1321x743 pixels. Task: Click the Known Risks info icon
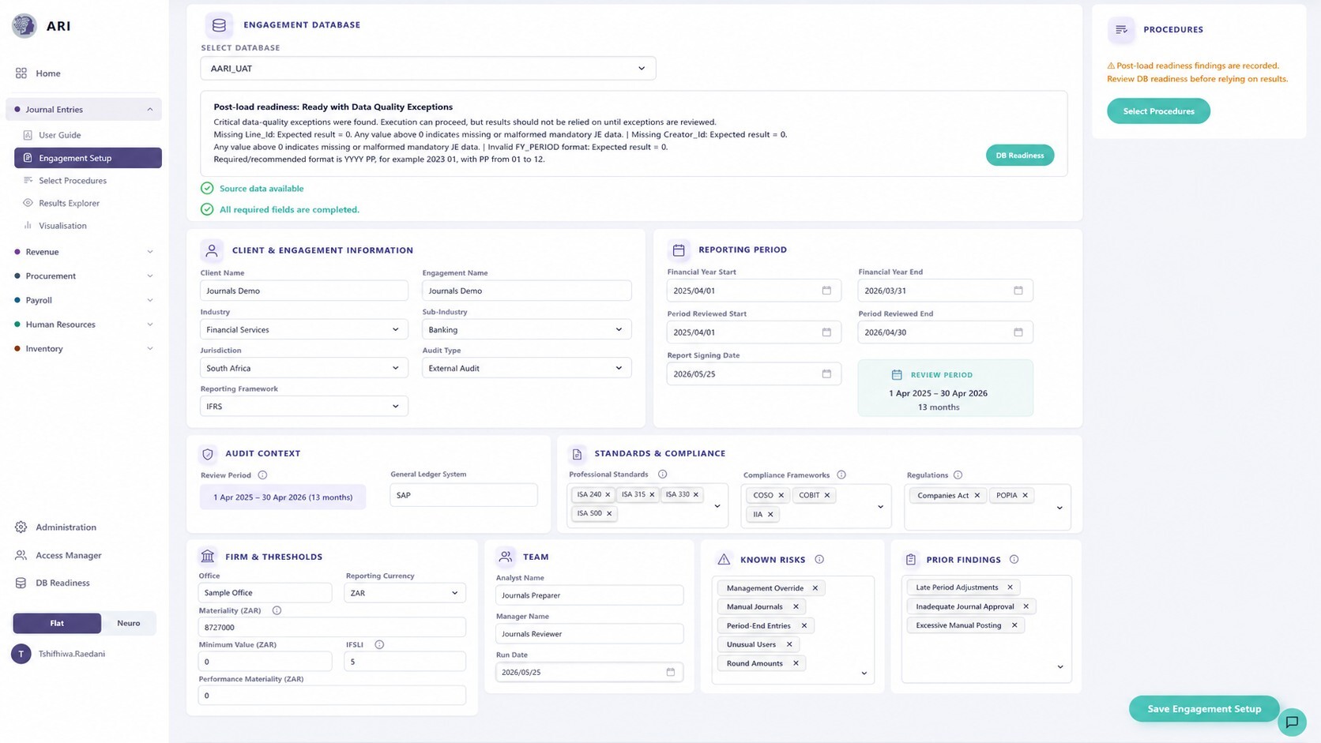819,559
